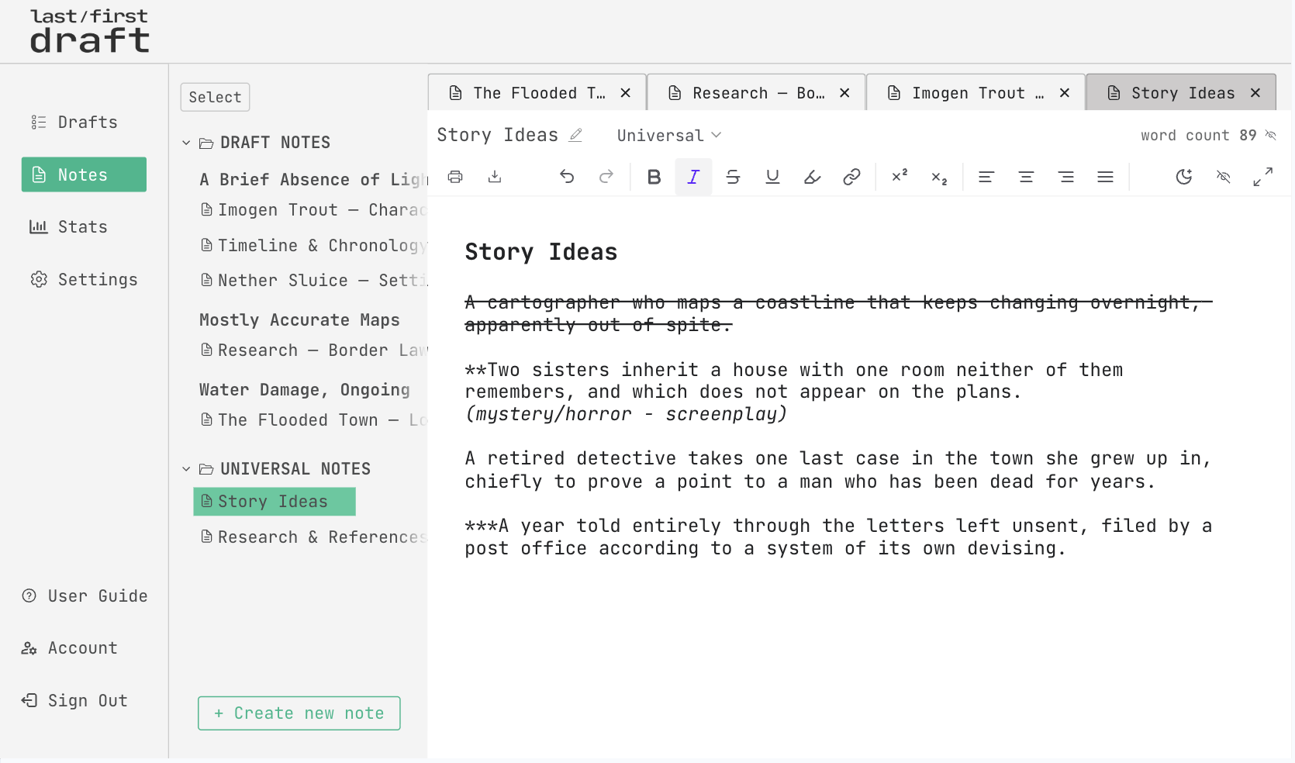Click the Select button

[x=216, y=97]
